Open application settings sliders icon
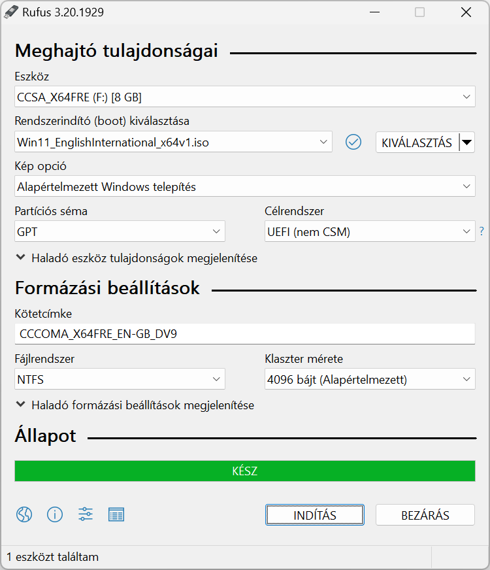 (x=86, y=514)
